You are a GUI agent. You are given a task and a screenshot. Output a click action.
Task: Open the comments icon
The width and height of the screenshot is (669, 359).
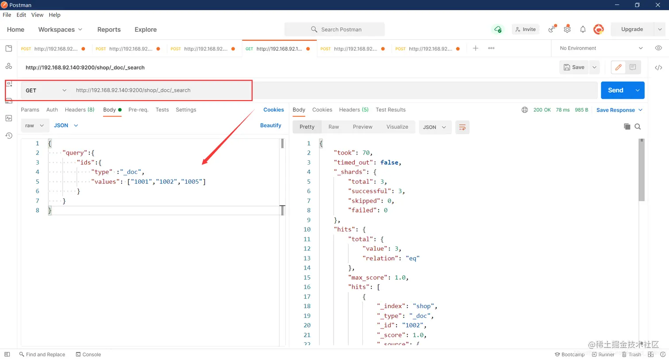[x=633, y=67]
